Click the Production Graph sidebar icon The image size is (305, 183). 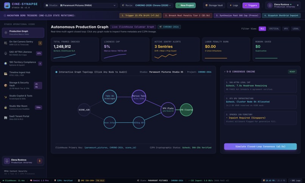click(6, 33)
